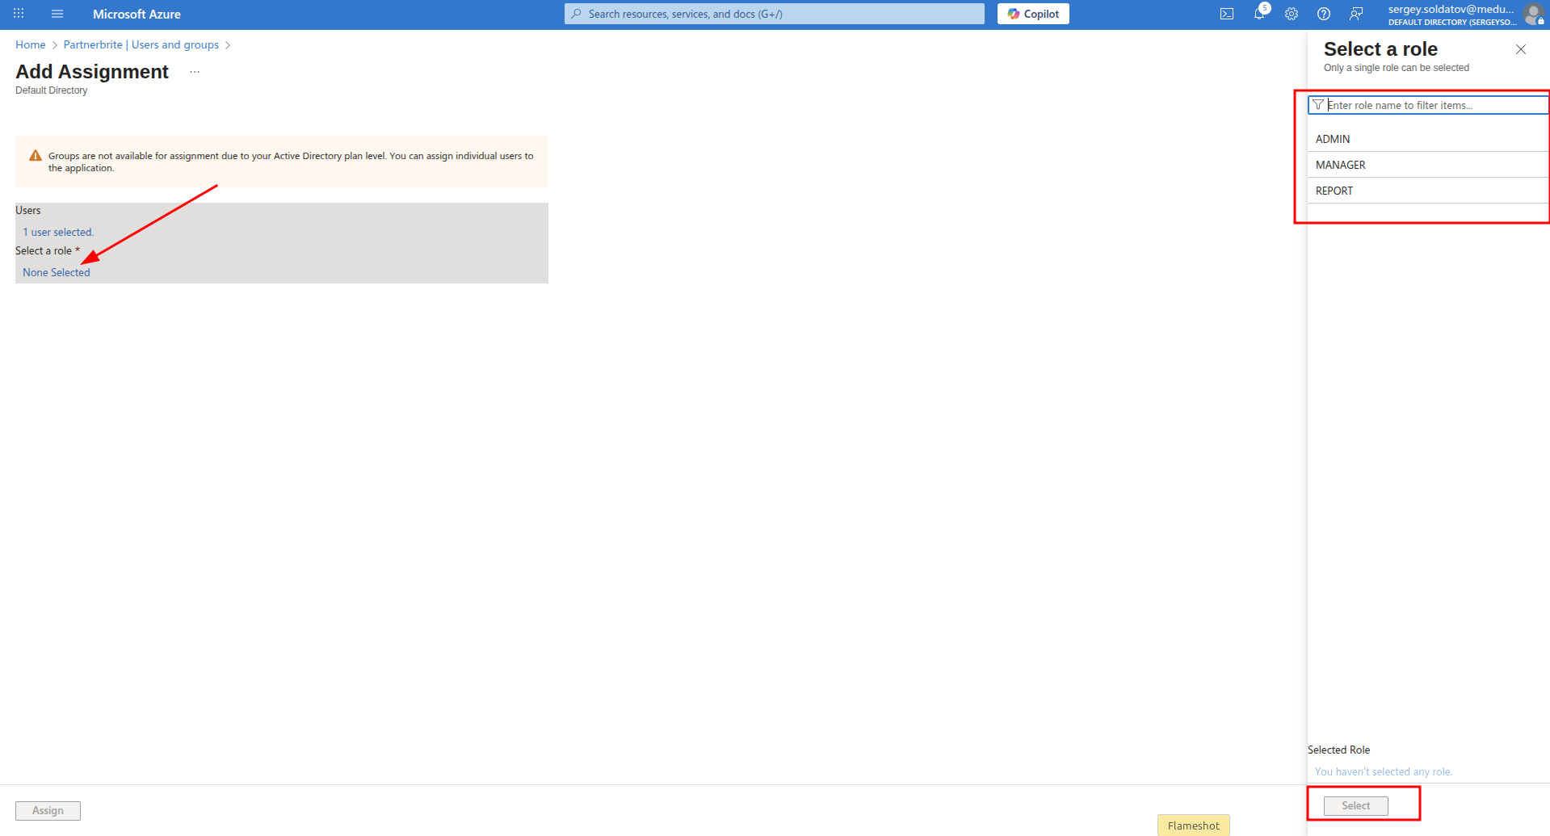Click the Assign button

pos(48,810)
